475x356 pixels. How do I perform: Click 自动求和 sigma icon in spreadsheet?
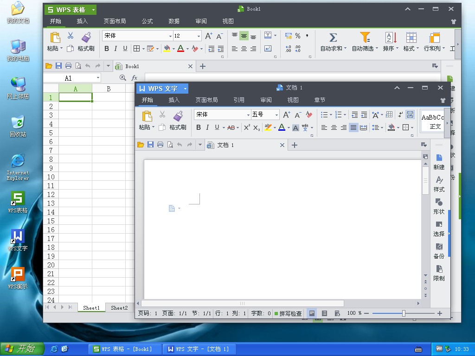(333, 38)
